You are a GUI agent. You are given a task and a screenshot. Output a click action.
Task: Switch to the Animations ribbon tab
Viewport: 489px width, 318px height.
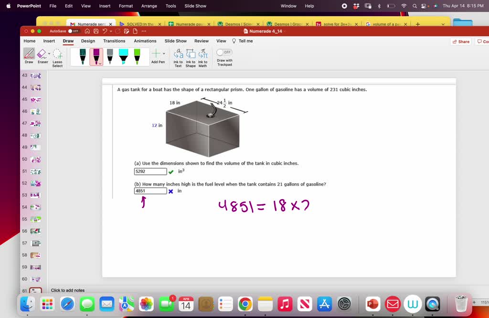click(145, 41)
